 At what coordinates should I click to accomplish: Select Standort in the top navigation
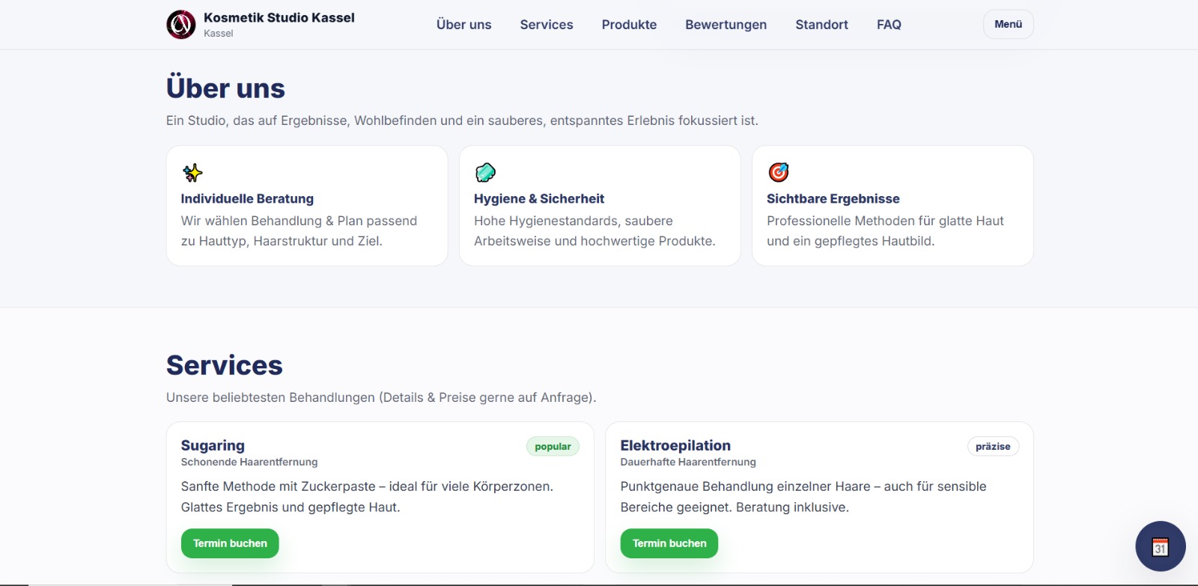tap(821, 25)
